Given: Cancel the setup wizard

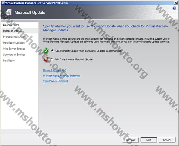Looking at the screenshot, I should click(167, 140).
